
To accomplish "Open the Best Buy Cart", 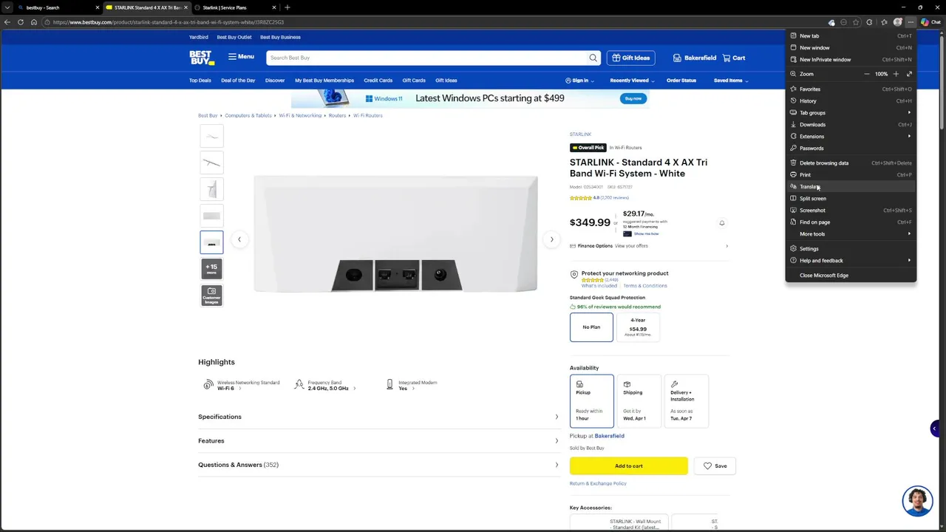I will click(734, 58).
